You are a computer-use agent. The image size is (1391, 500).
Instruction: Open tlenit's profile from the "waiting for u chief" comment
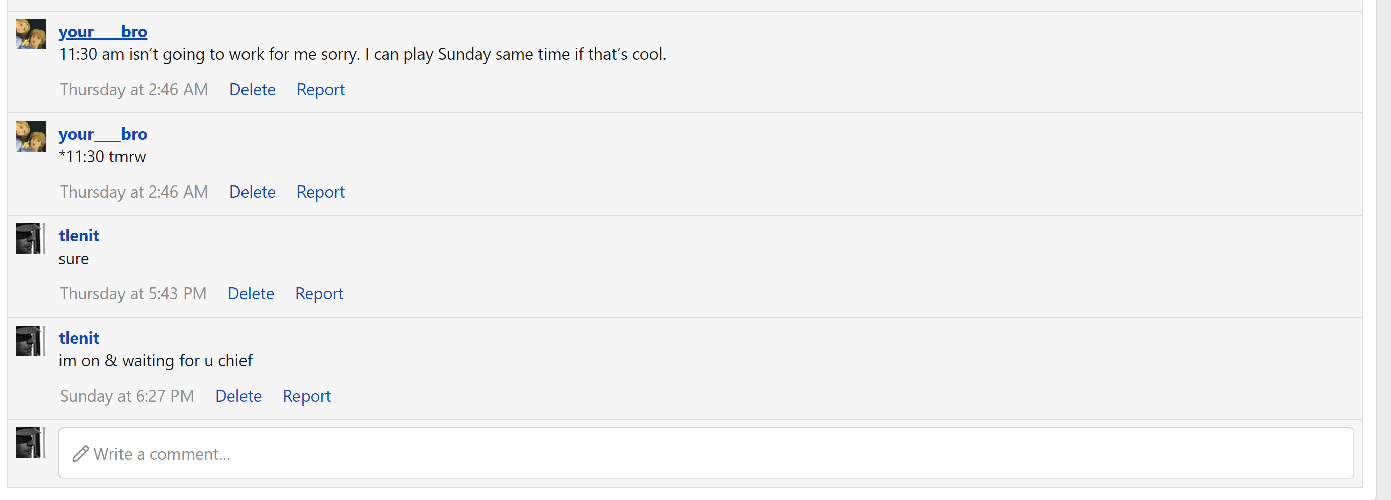(79, 338)
